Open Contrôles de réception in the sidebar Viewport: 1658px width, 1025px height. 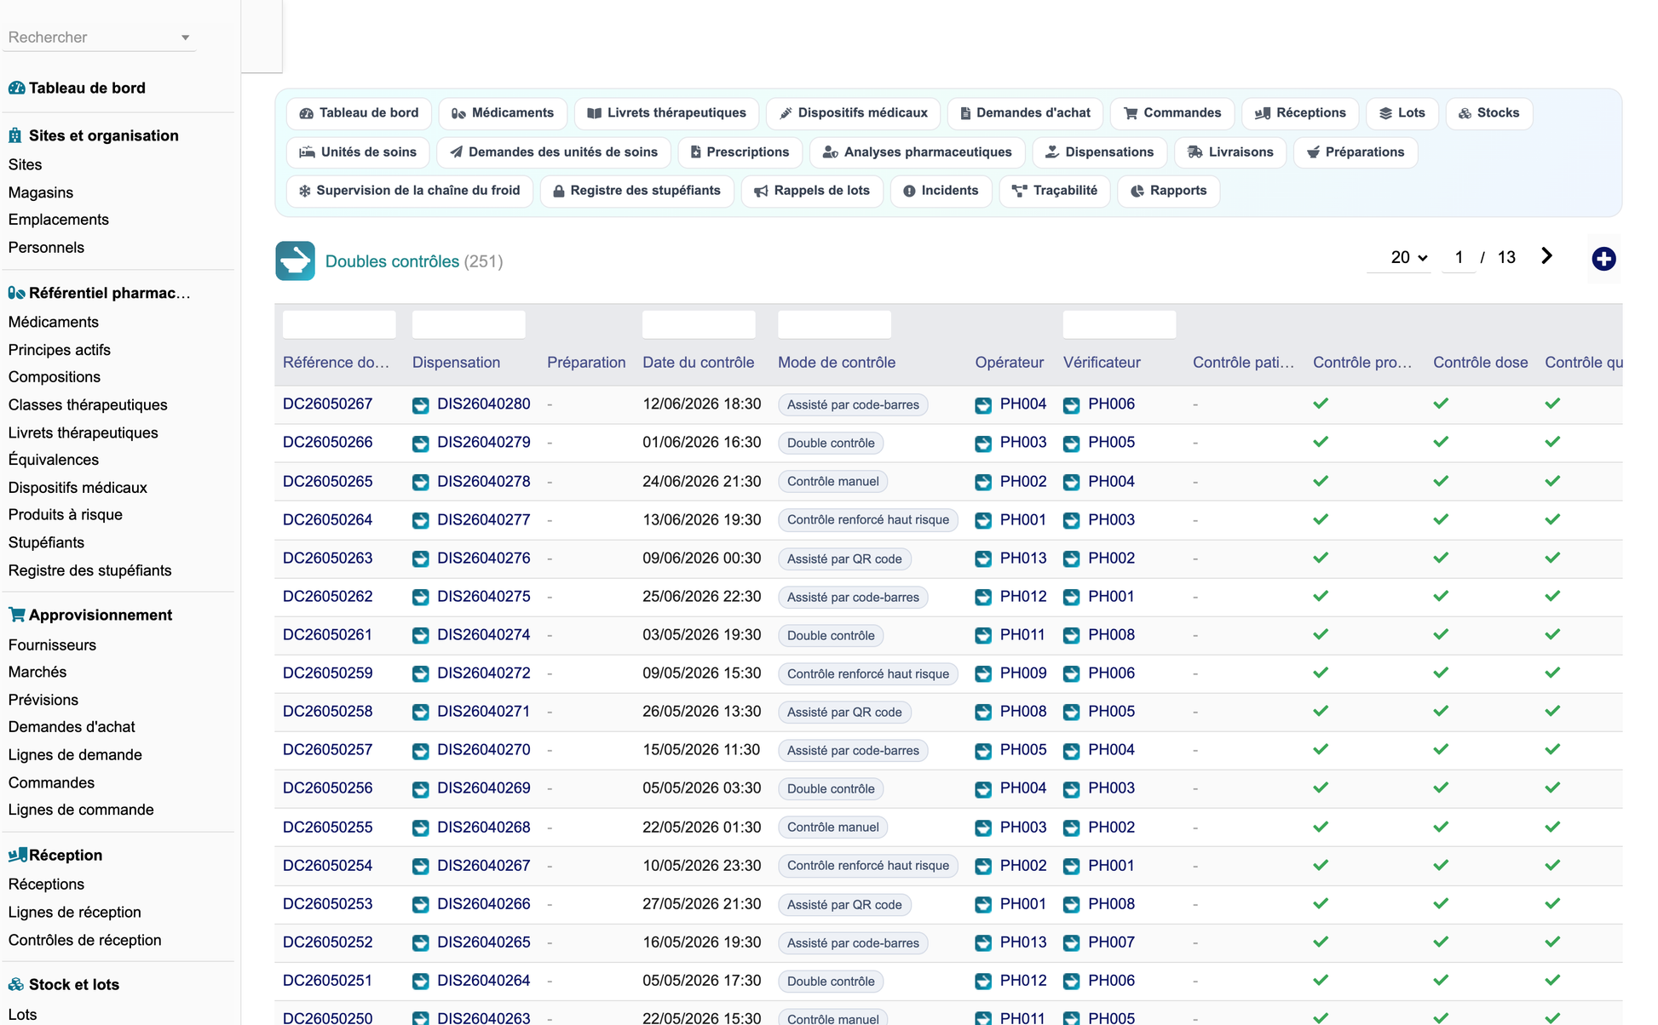coord(84,940)
